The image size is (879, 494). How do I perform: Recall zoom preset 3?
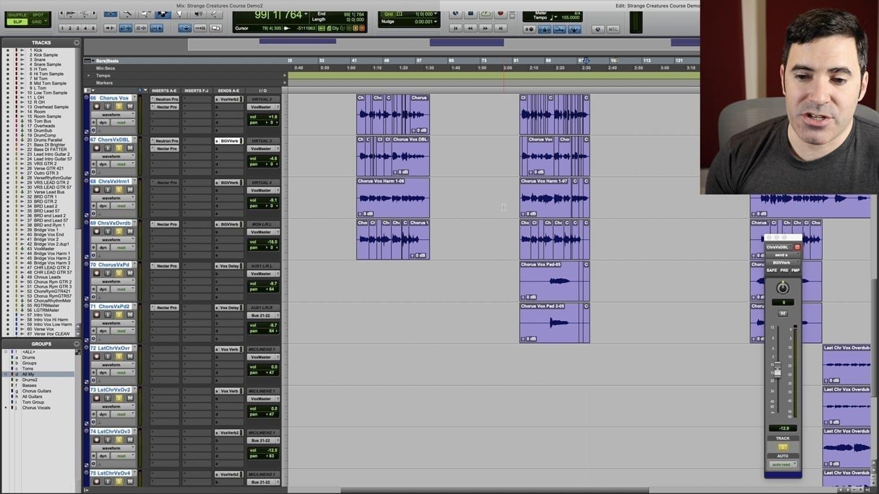tap(77, 28)
